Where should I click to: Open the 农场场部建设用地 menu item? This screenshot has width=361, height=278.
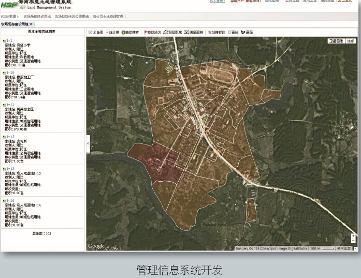point(37,17)
